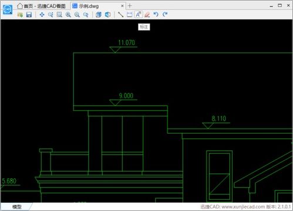Click the open file folder icon
Viewport: 293px width, 211px height.
tap(20, 15)
